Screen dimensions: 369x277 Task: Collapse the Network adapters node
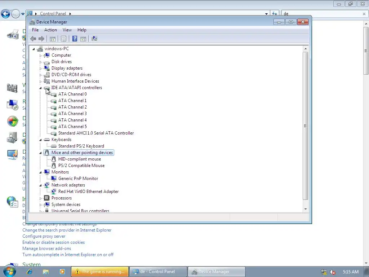[40, 185]
